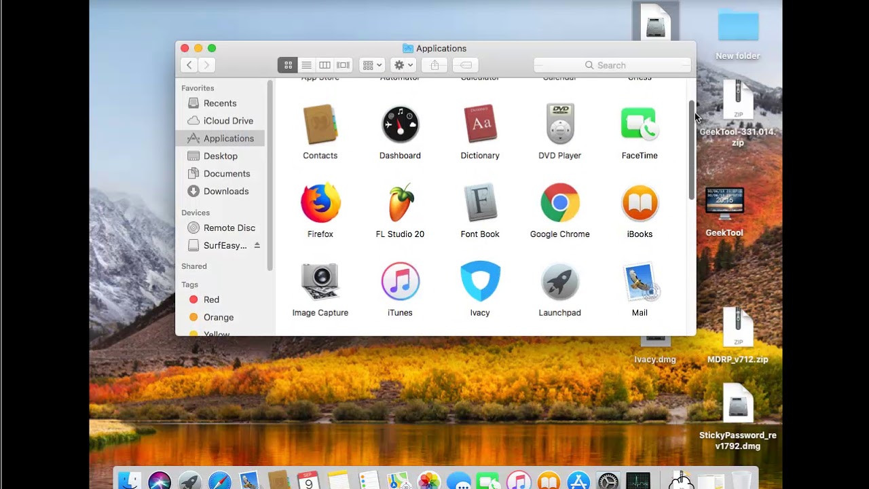Click the Finder search field
Screen dimensions: 869x489
coord(612,65)
